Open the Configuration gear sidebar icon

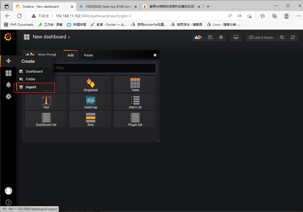(x=8, y=96)
